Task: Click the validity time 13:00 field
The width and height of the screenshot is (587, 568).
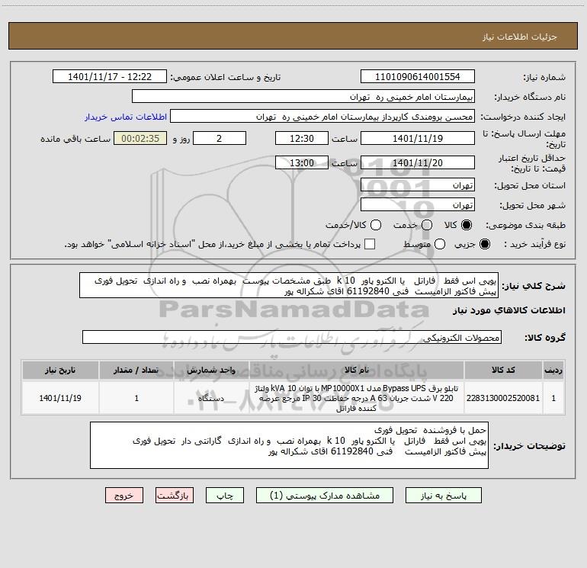Action: click(x=302, y=162)
